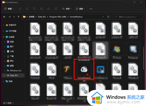Image resolution: width=146 pixels, height=106 pixels.
Task: Go up one folder level arrow
Action: tap(18, 17)
